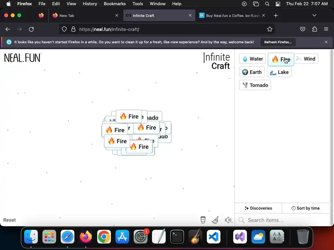This screenshot has width=334, height=250.
Task: Open the File menu
Action: pos(42,4)
